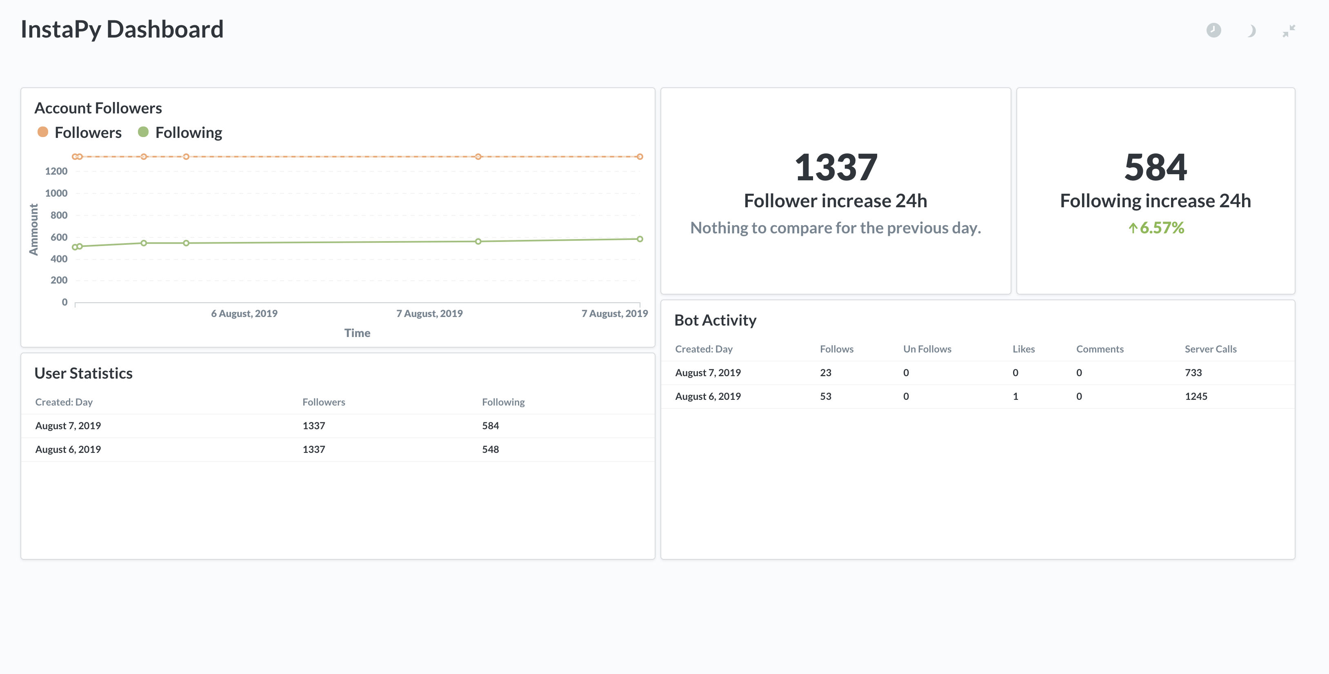Click the last orange Followers data point
The image size is (1329, 674).
click(640, 157)
